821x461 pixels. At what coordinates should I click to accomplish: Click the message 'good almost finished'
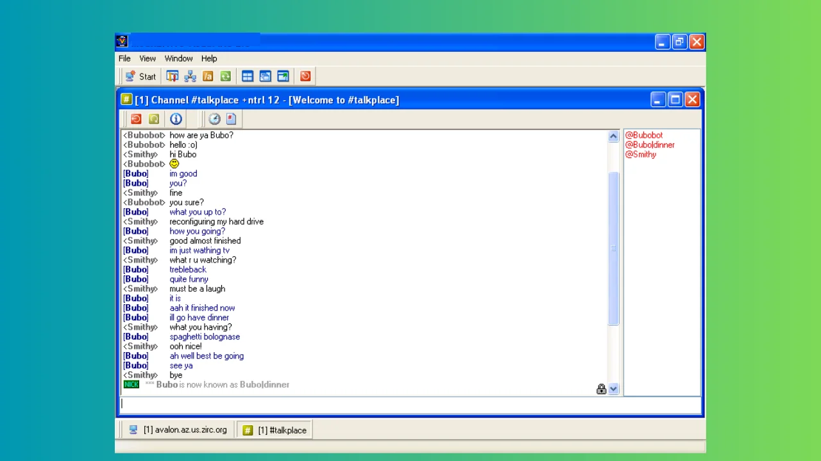click(x=205, y=241)
